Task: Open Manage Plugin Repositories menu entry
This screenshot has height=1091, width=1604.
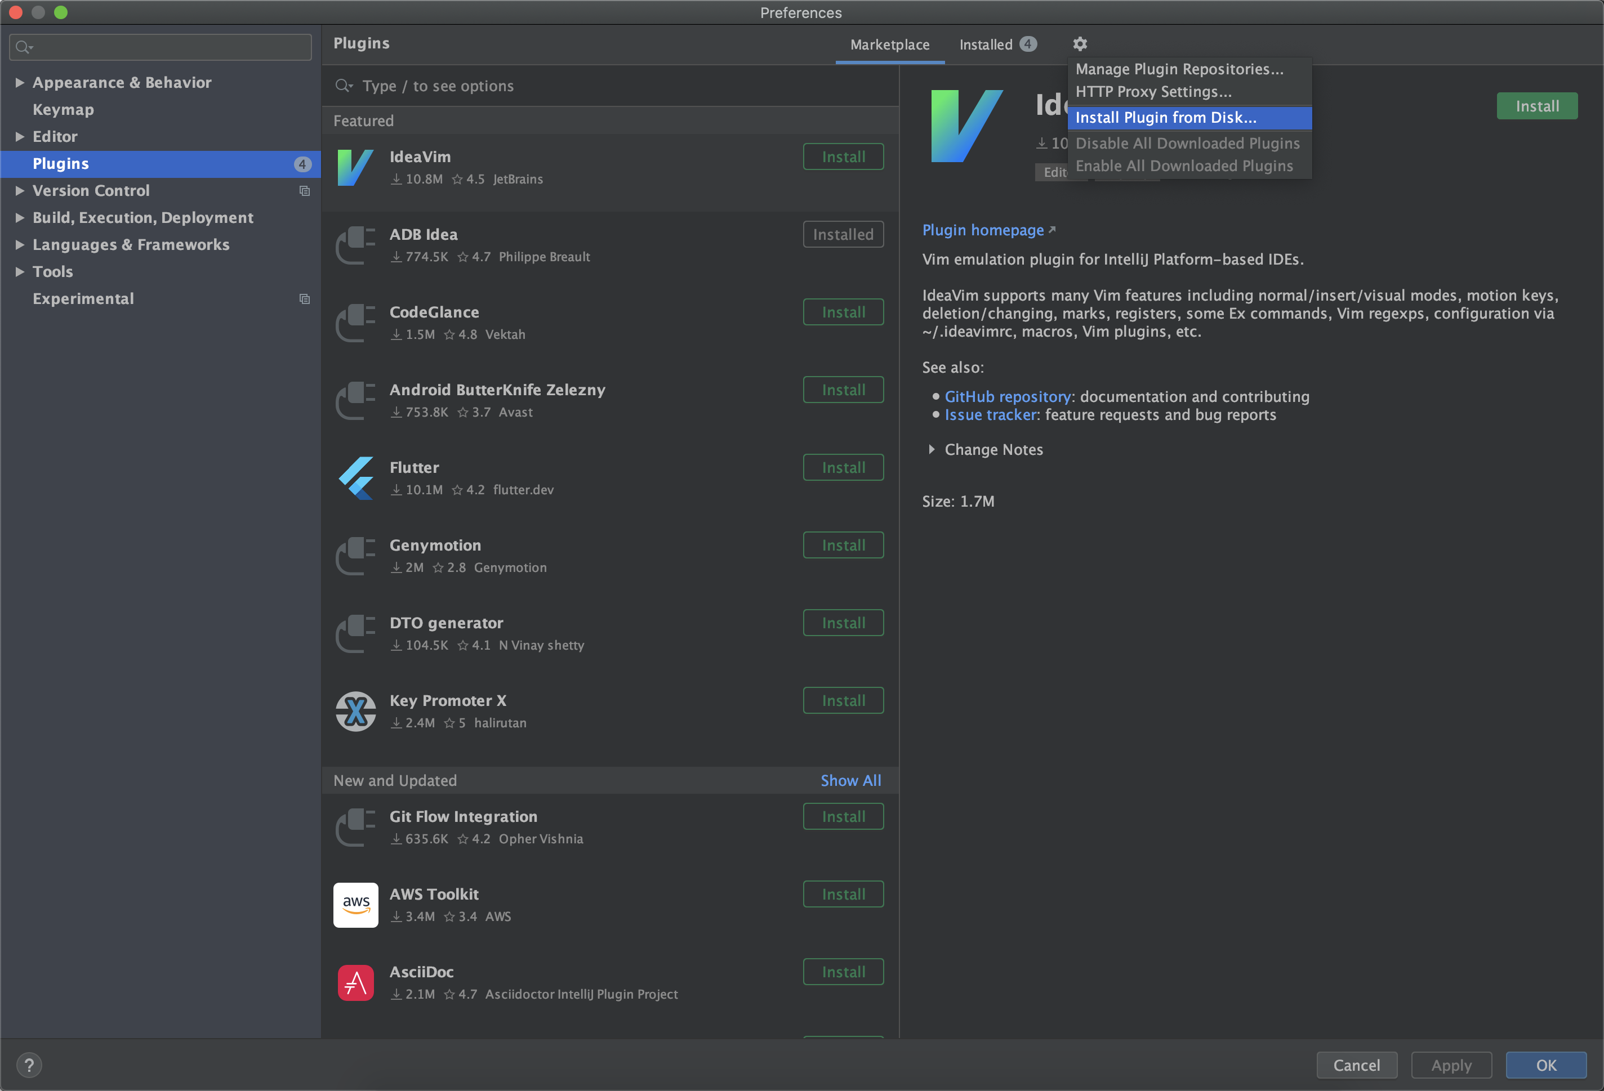Action: point(1179,70)
